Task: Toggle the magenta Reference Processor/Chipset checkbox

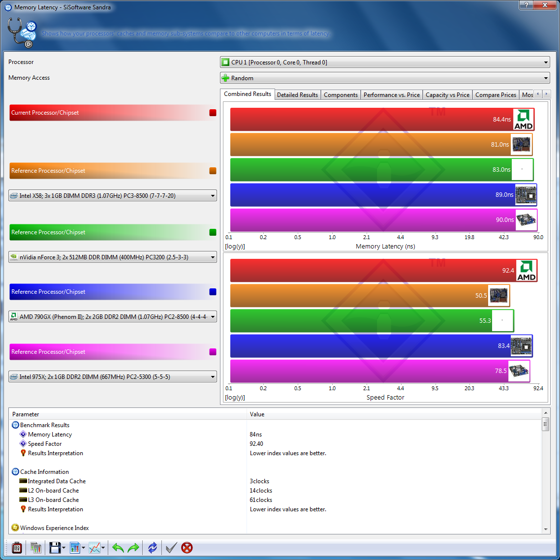Action: (x=213, y=352)
